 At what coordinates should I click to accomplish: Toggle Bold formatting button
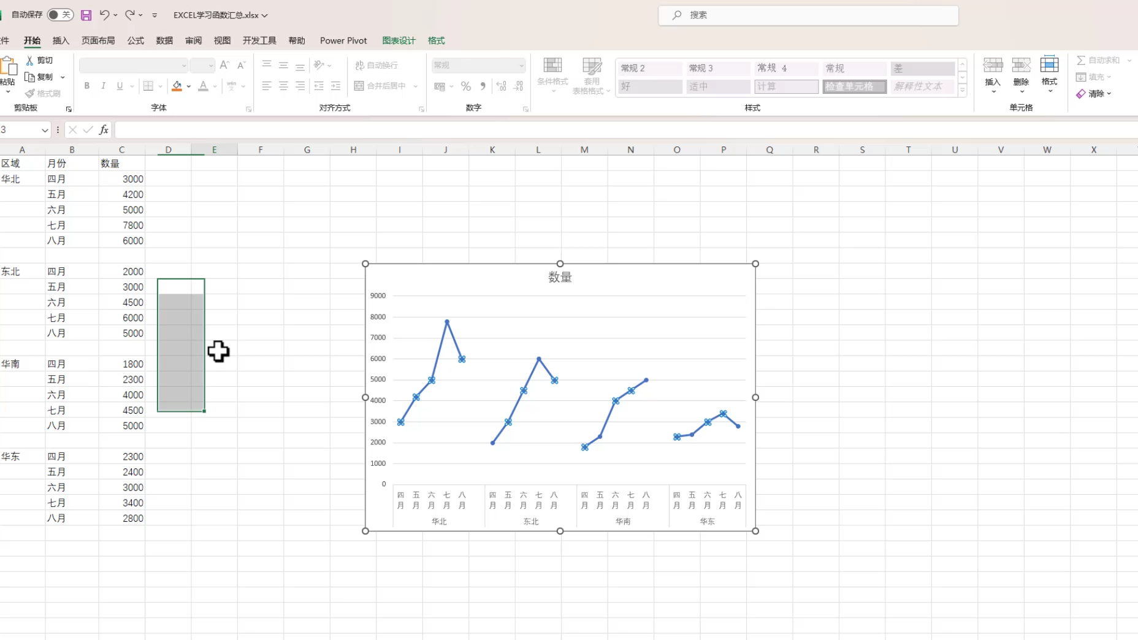86,86
